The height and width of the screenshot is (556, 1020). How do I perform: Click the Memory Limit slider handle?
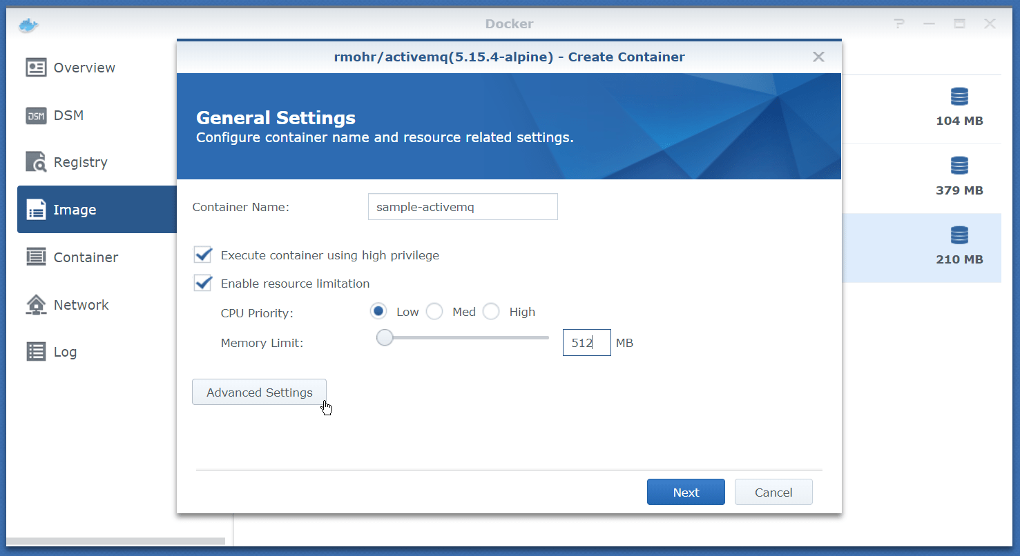[x=385, y=338]
